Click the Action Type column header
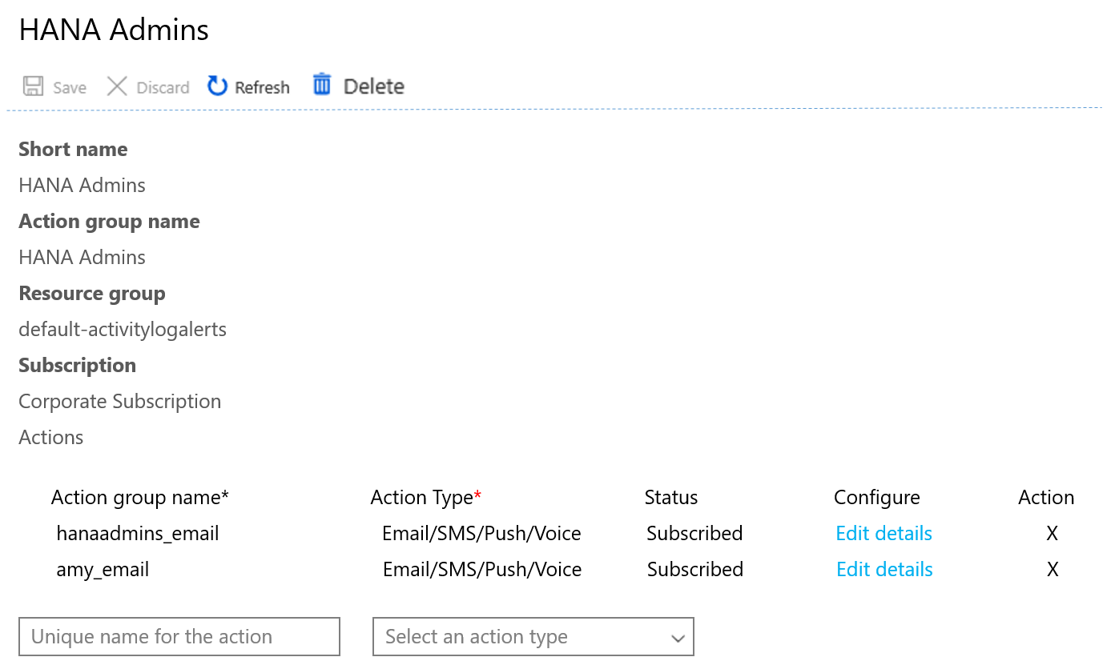The image size is (1115, 661). pos(426,498)
